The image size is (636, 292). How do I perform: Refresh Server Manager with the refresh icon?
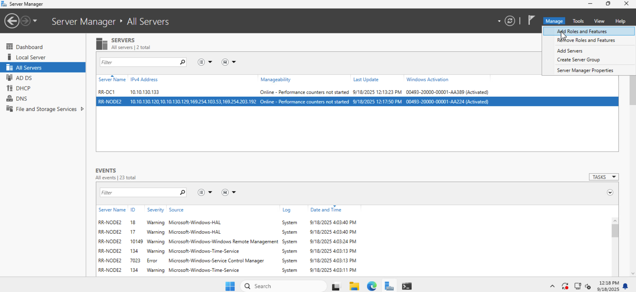pyautogui.click(x=510, y=21)
